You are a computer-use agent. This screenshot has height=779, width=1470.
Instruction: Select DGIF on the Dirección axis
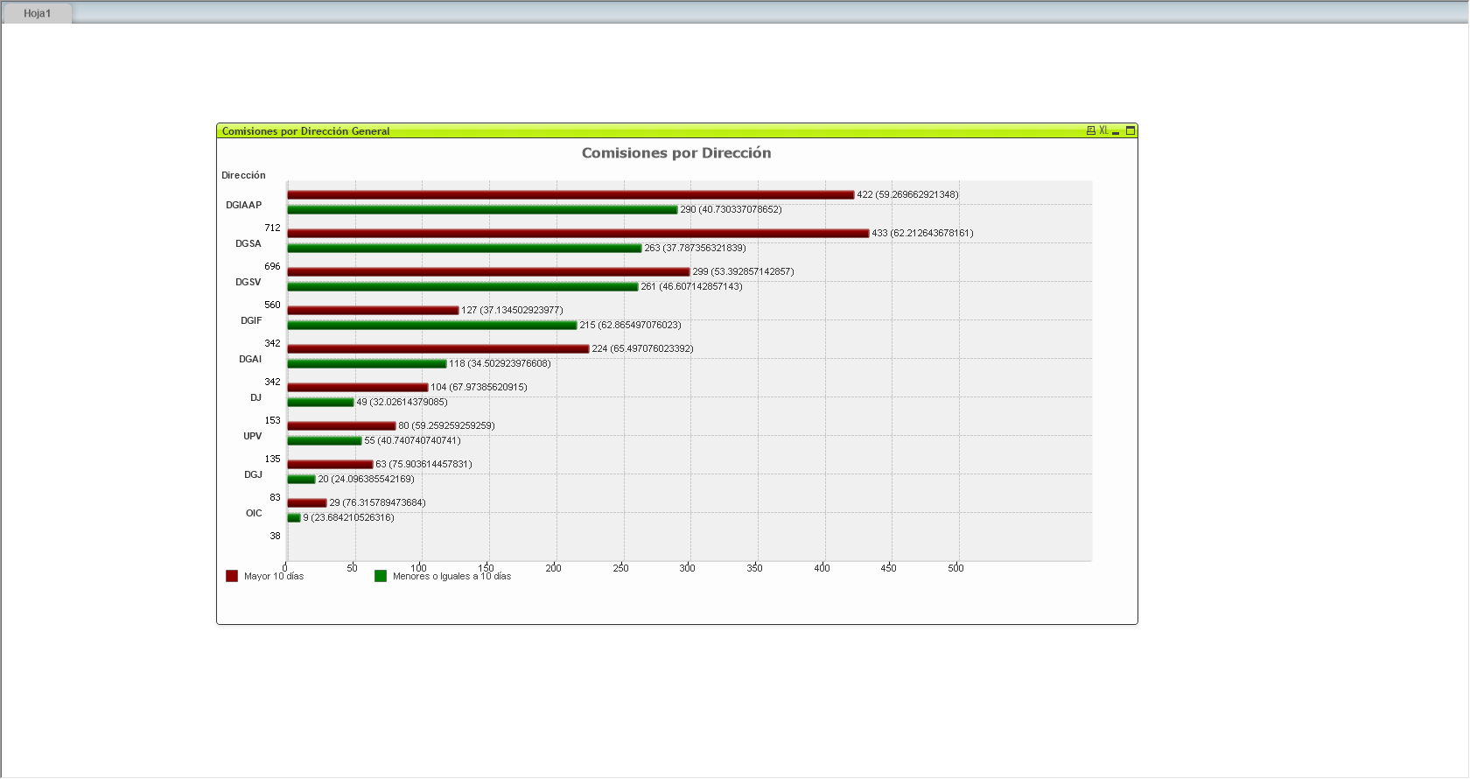coord(251,320)
